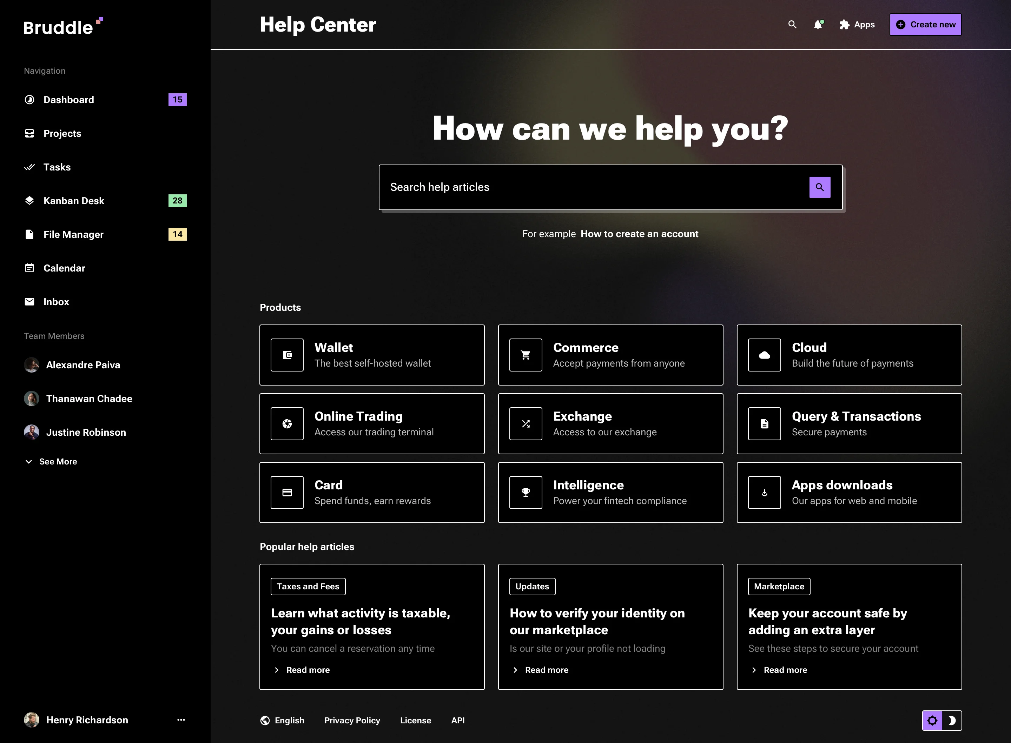Image resolution: width=1011 pixels, height=743 pixels.
Task: Click the Cloud product icon
Action: 765,355
